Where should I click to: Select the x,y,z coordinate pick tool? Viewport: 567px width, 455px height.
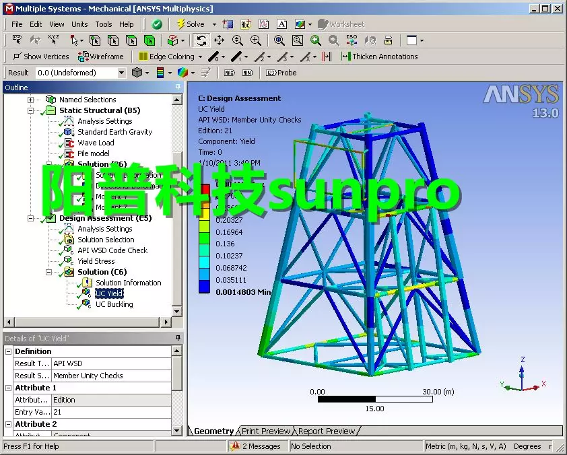point(53,40)
